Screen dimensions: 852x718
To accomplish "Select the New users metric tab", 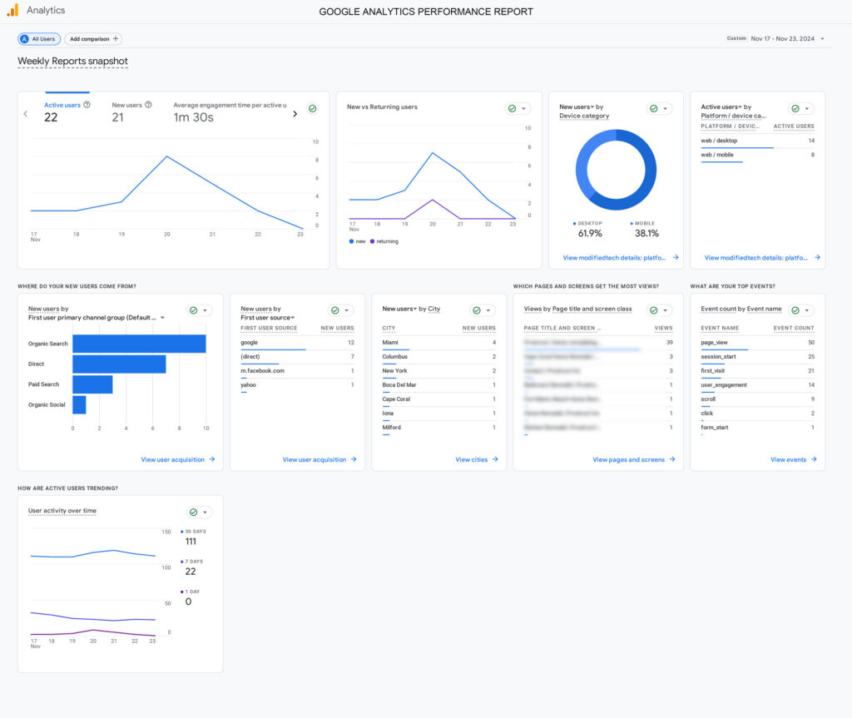I will (131, 112).
